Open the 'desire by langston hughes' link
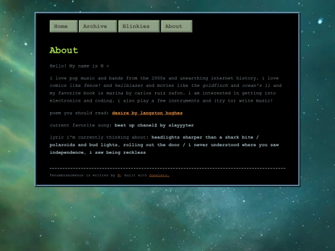 point(147,113)
